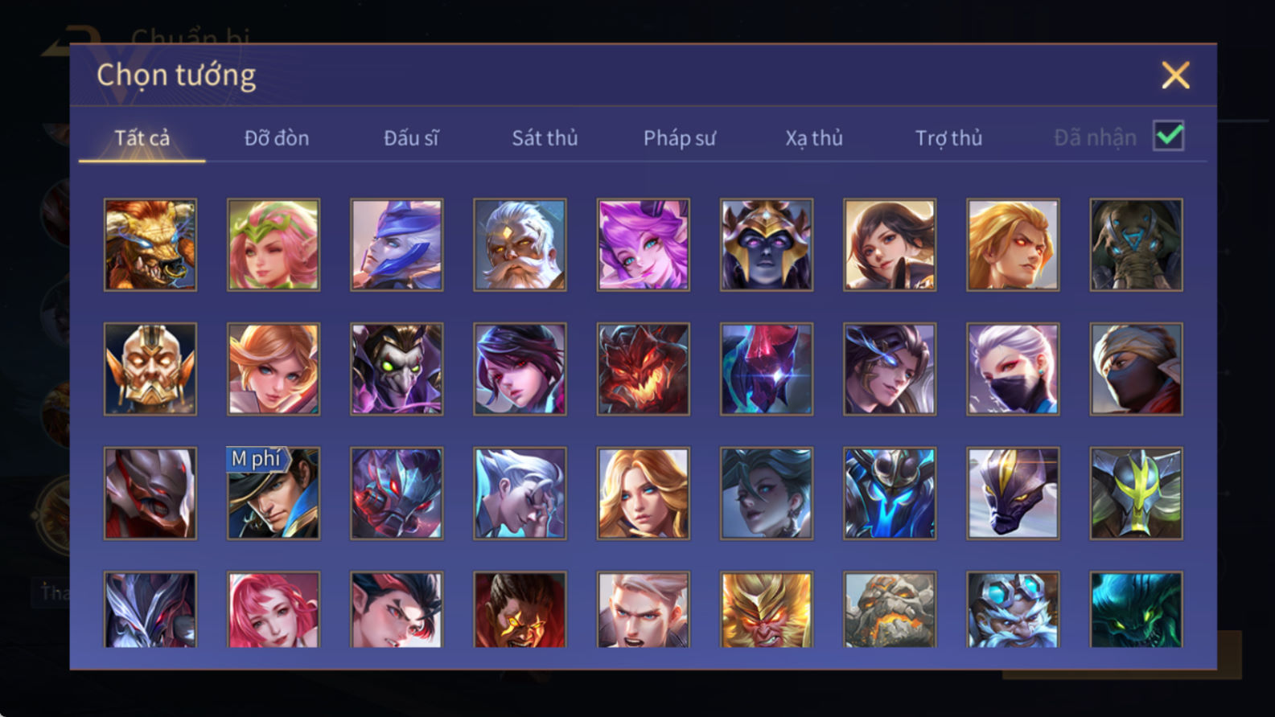Select the green glowing monster hero
The image size is (1275, 717).
coord(1136,609)
